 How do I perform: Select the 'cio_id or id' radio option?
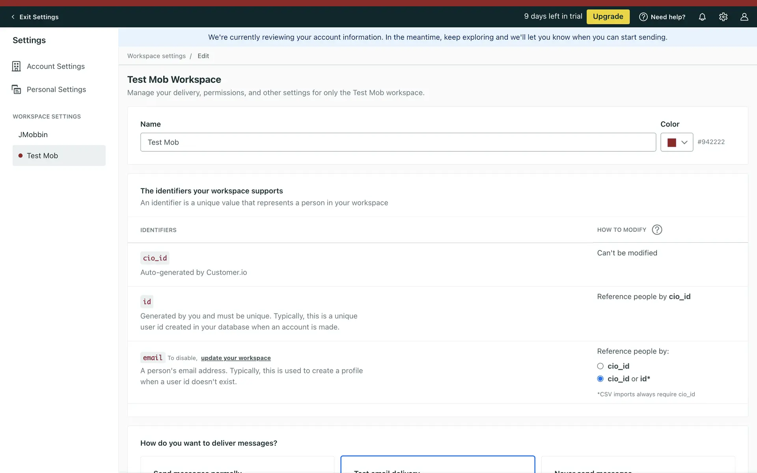600,379
